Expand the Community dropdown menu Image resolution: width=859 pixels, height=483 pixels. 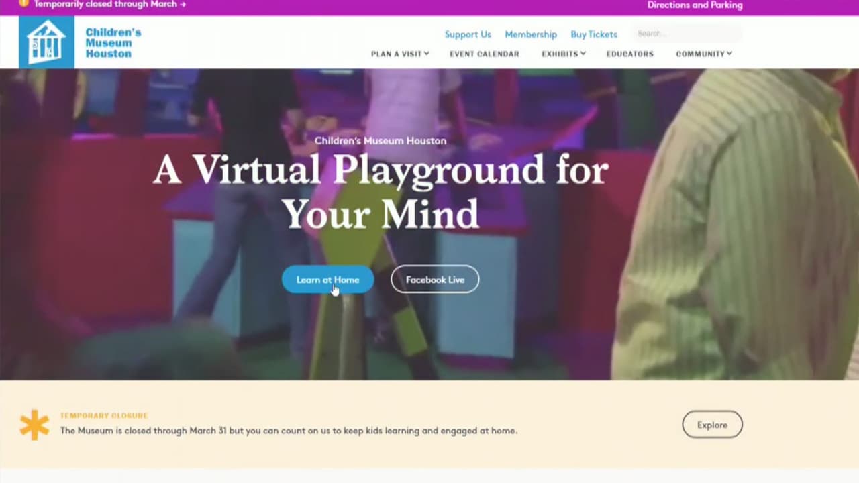tap(704, 54)
